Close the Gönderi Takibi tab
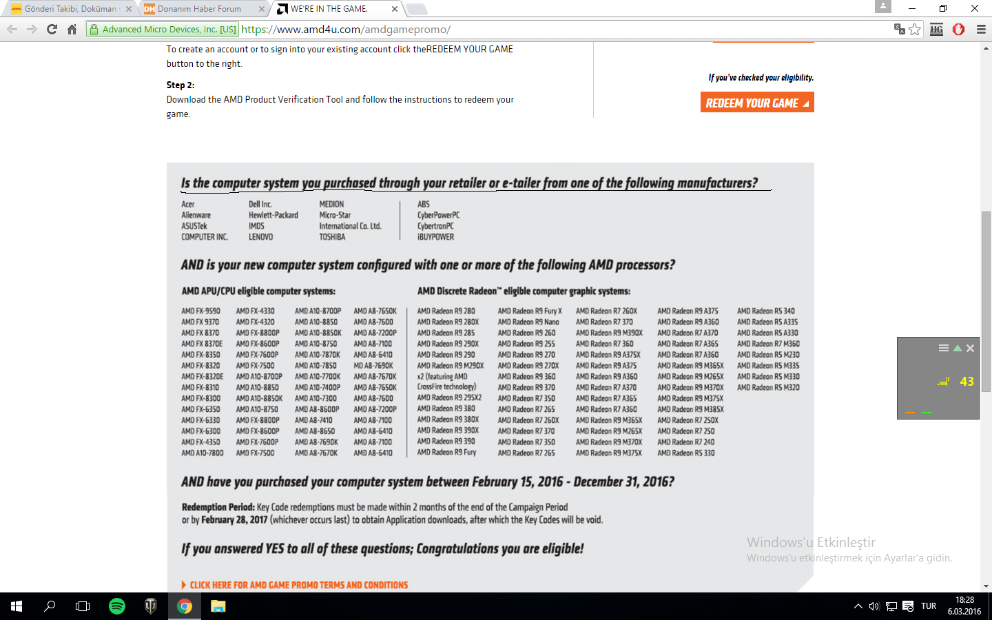 [x=128, y=9]
